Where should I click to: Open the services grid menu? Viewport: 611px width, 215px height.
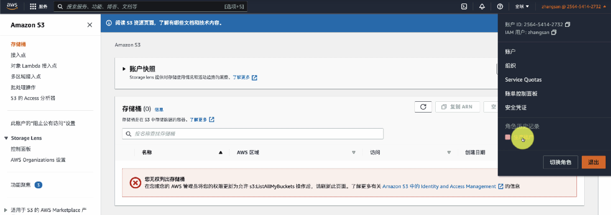coord(38,7)
